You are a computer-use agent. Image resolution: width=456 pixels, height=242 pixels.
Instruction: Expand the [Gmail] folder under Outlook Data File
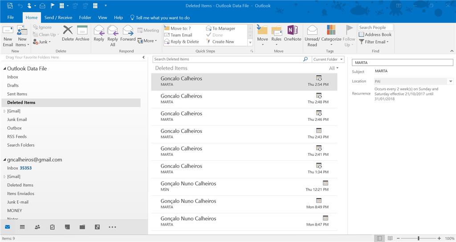4,111
